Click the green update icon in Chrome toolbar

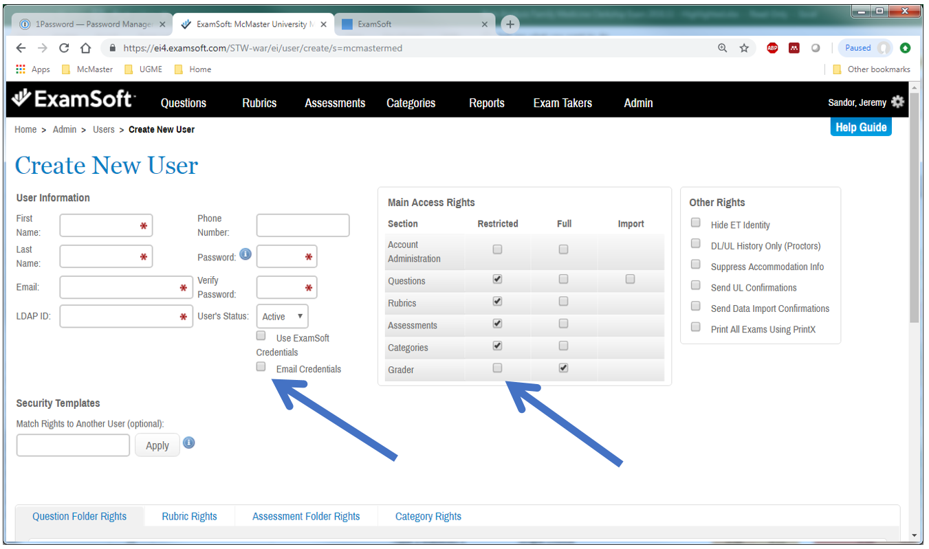pos(905,48)
